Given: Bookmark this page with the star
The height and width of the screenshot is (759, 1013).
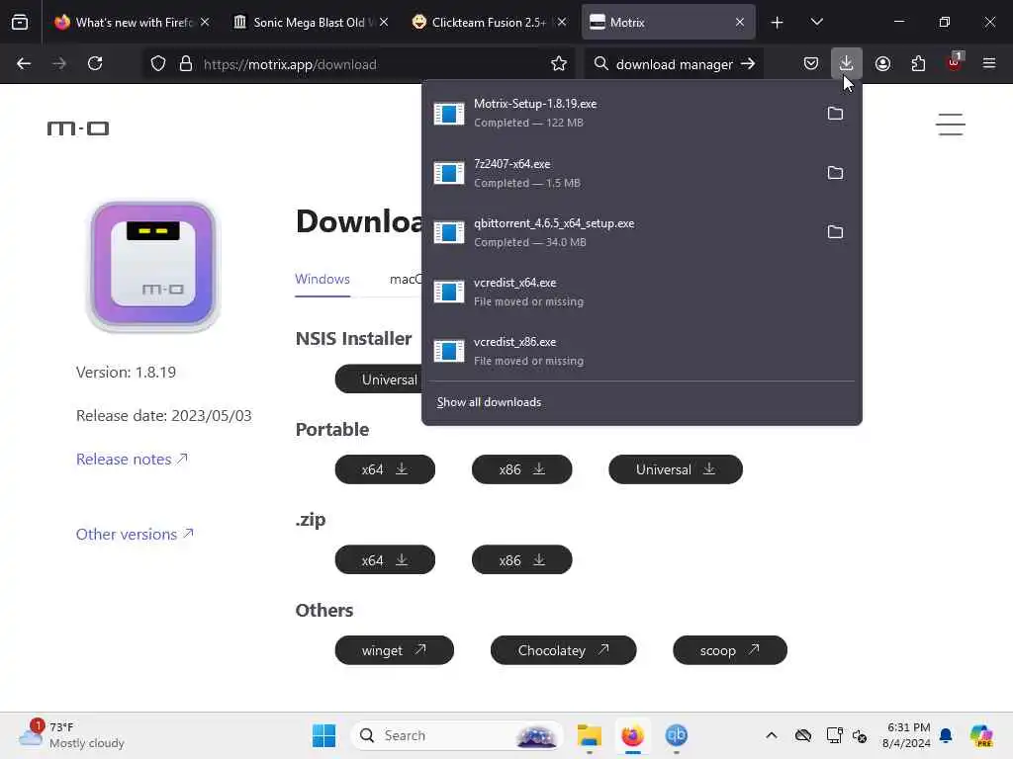Looking at the screenshot, I should (559, 64).
